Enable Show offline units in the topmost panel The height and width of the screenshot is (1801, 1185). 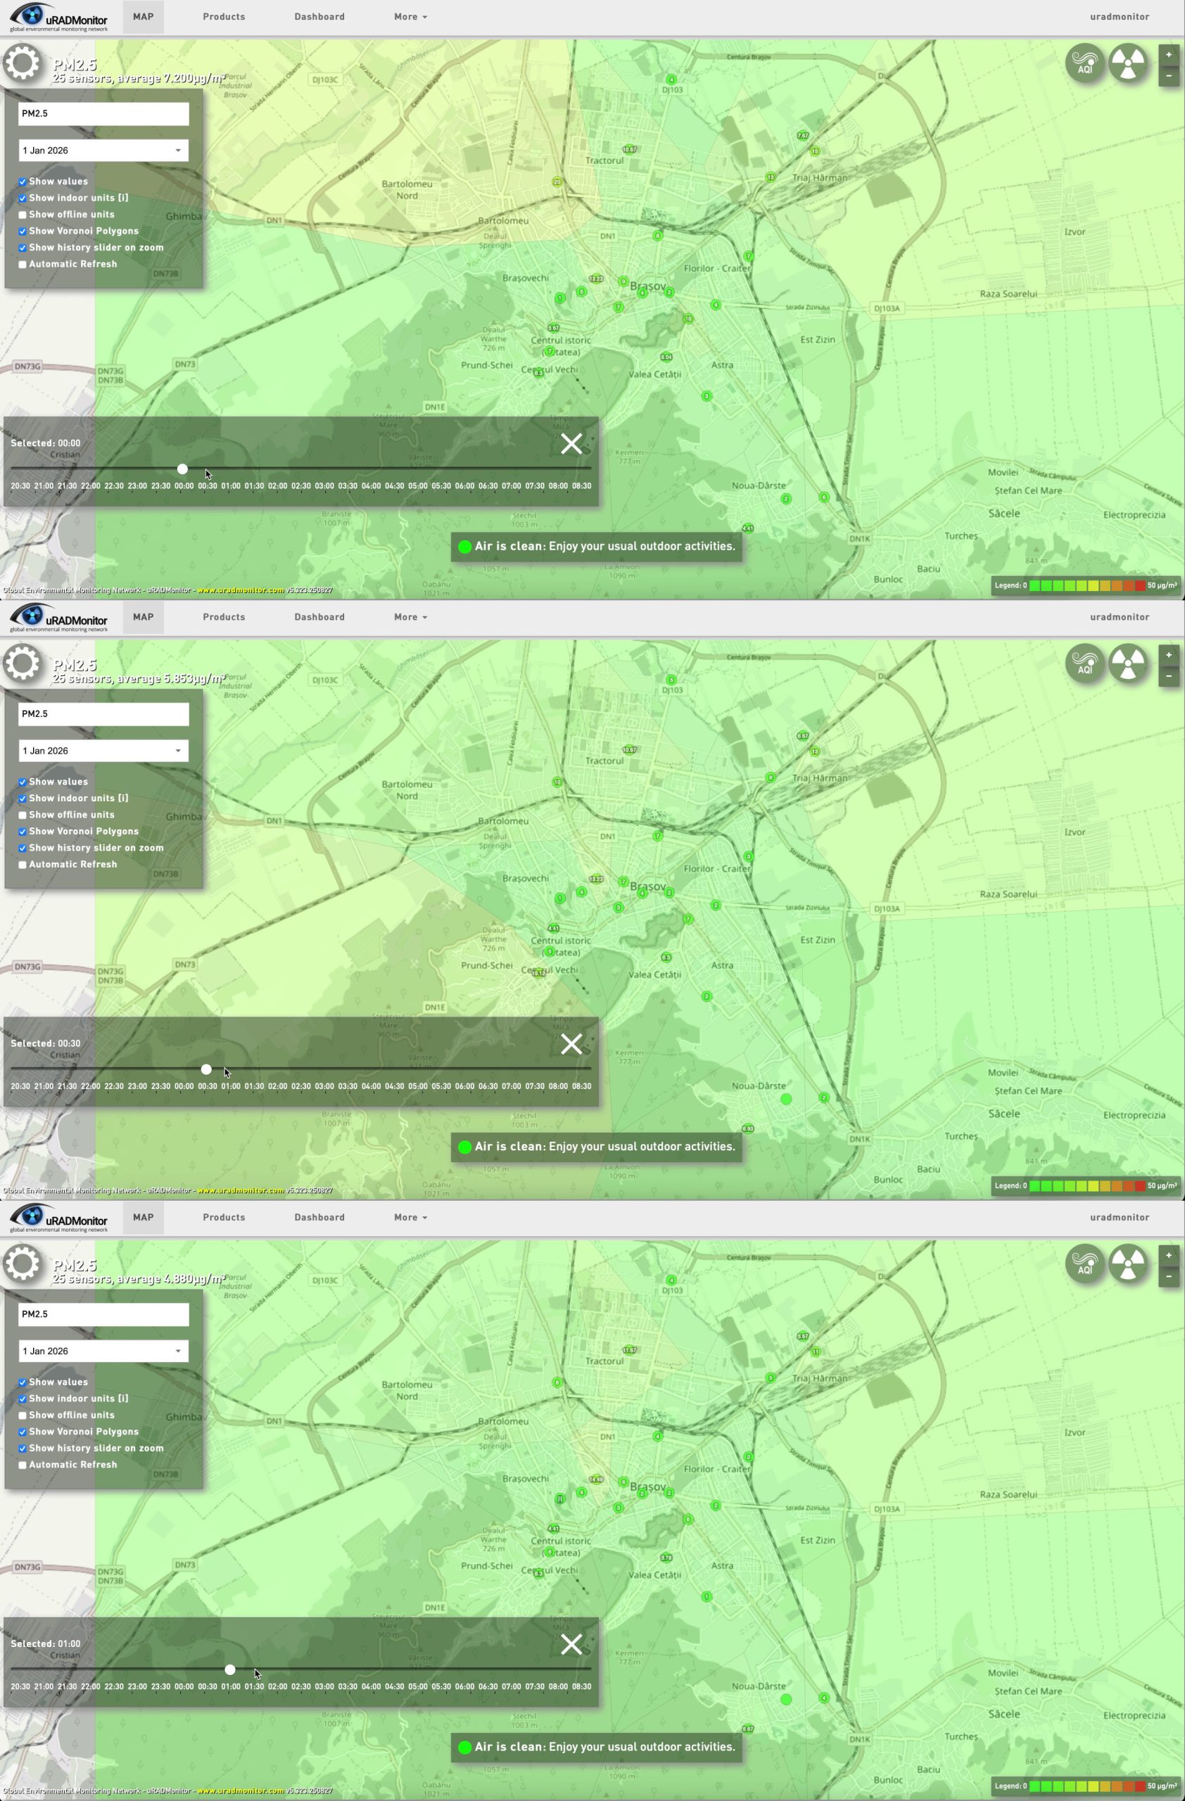click(x=23, y=215)
